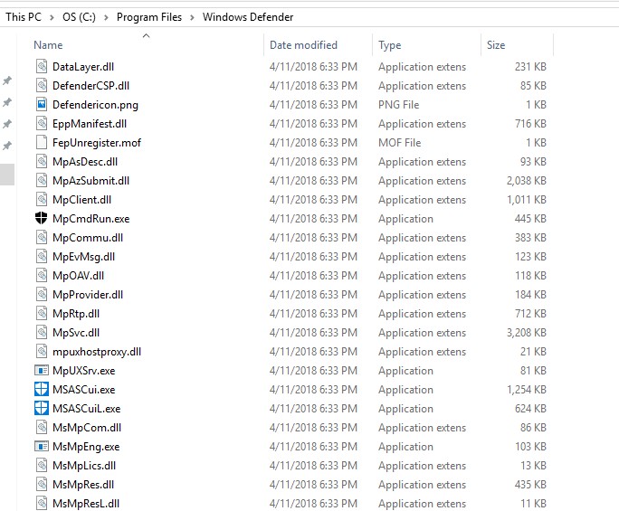Select the MSASCui.exe Defender shield icon
The height and width of the screenshot is (511, 619).
click(x=42, y=389)
